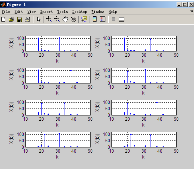Image resolution: width=194 pixels, height=169 pixels.
Task: Click the dock figure arrow in menu bar
Action: [x=192, y=11]
